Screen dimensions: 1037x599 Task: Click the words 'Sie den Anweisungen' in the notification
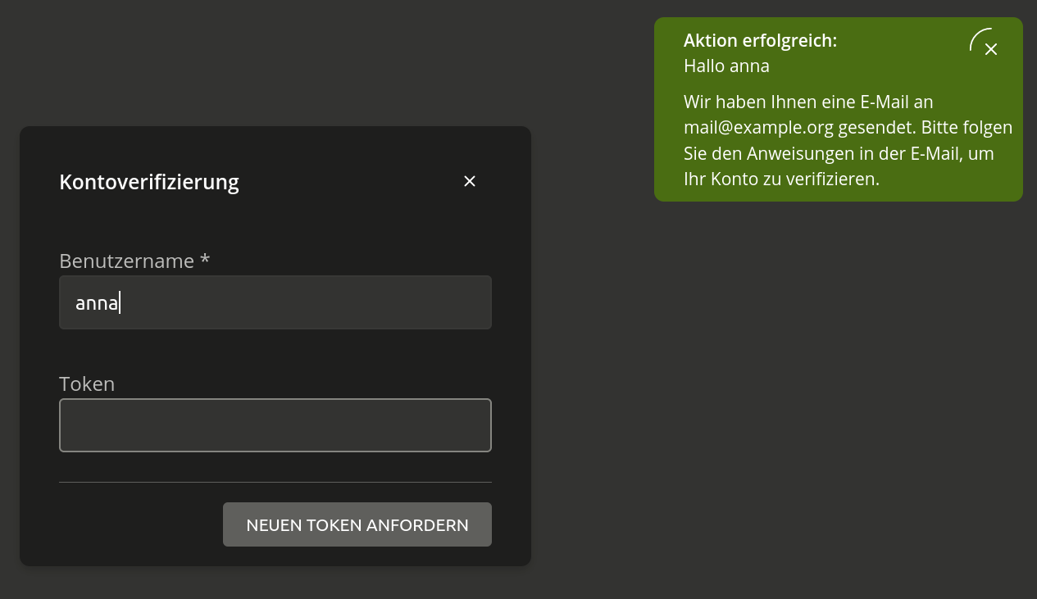[x=766, y=153]
